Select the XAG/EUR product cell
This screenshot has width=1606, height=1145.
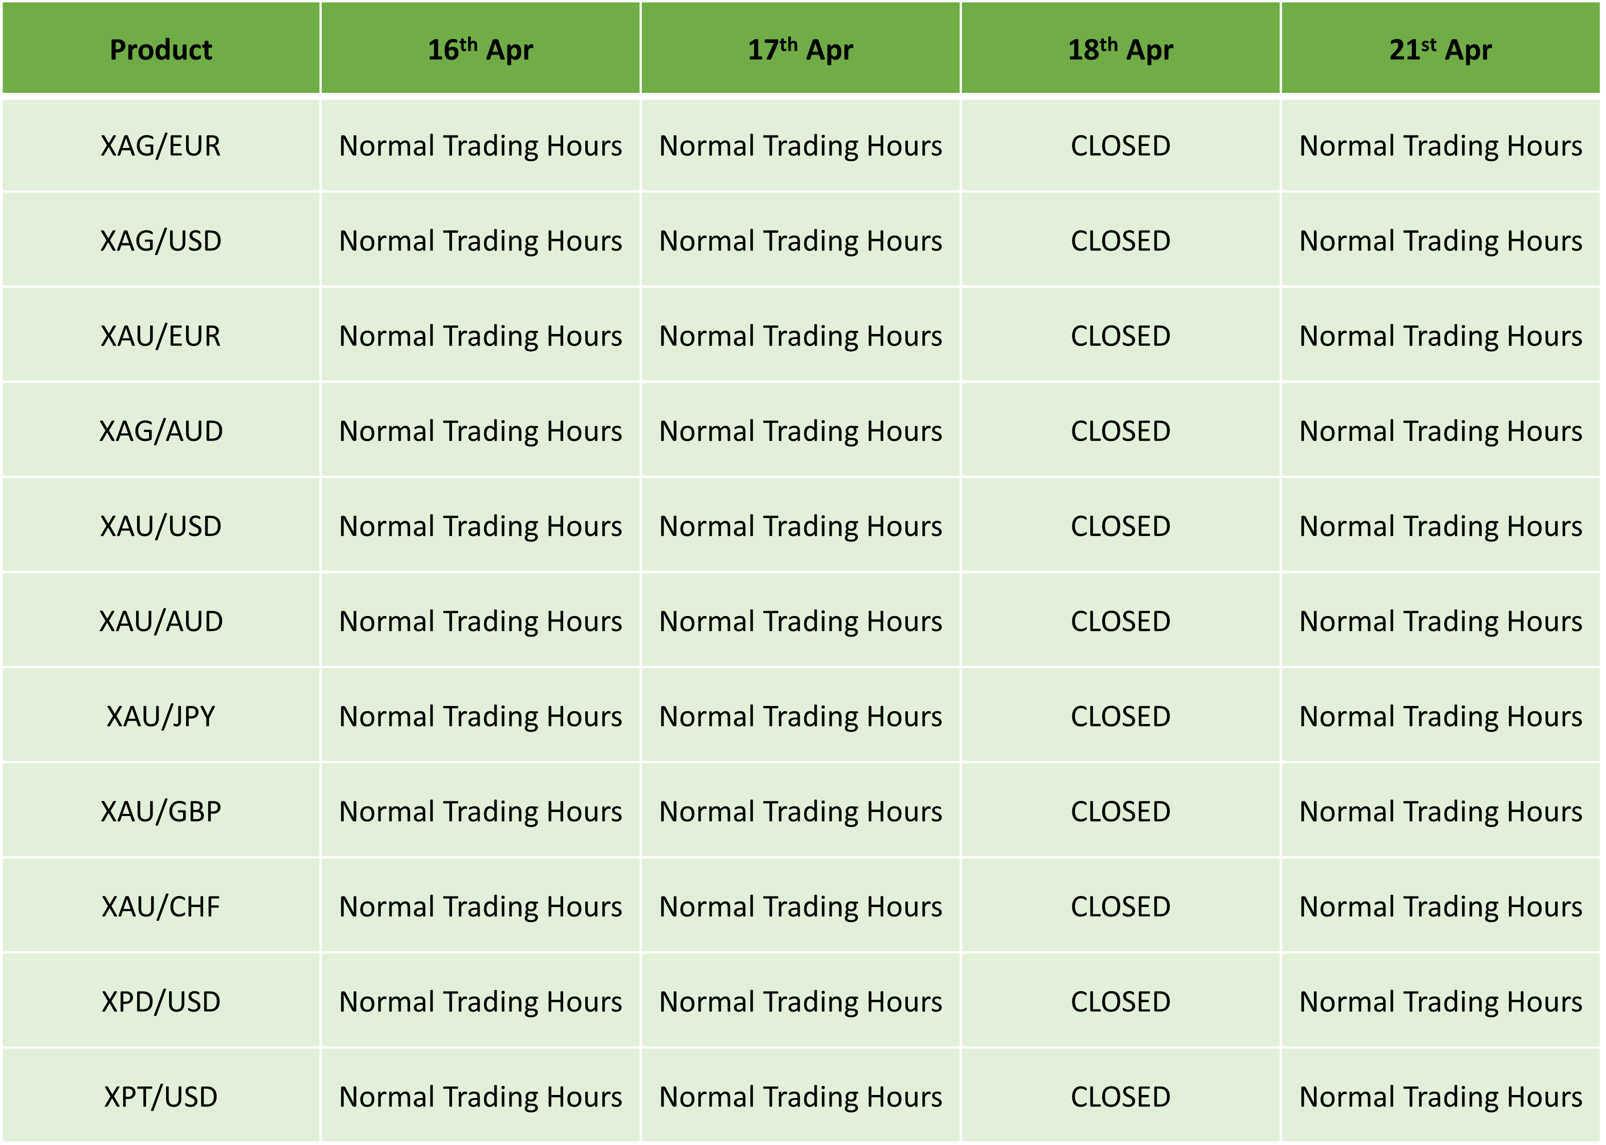[x=161, y=145]
